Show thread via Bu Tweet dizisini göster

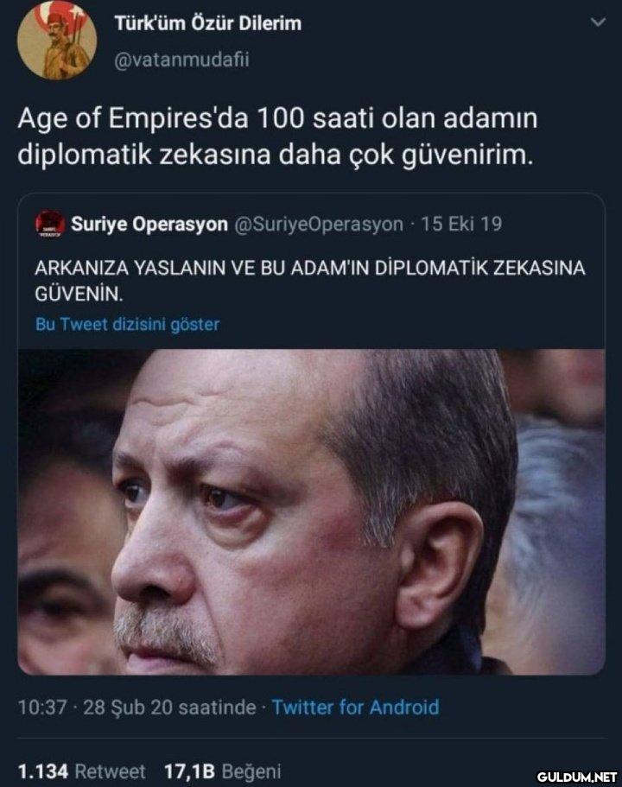(128, 324)
